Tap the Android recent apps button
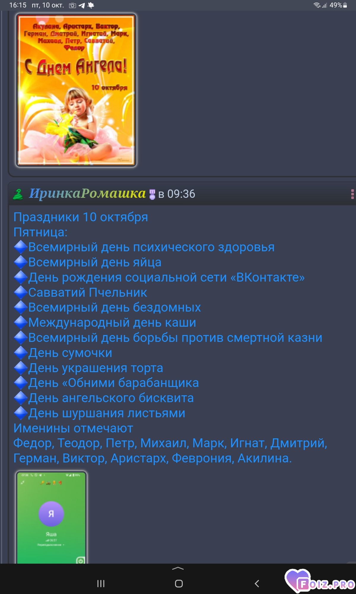 click(x=101, y=583)
